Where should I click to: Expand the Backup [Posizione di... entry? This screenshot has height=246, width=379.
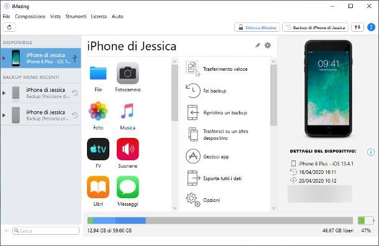click(x=4, y=93)
